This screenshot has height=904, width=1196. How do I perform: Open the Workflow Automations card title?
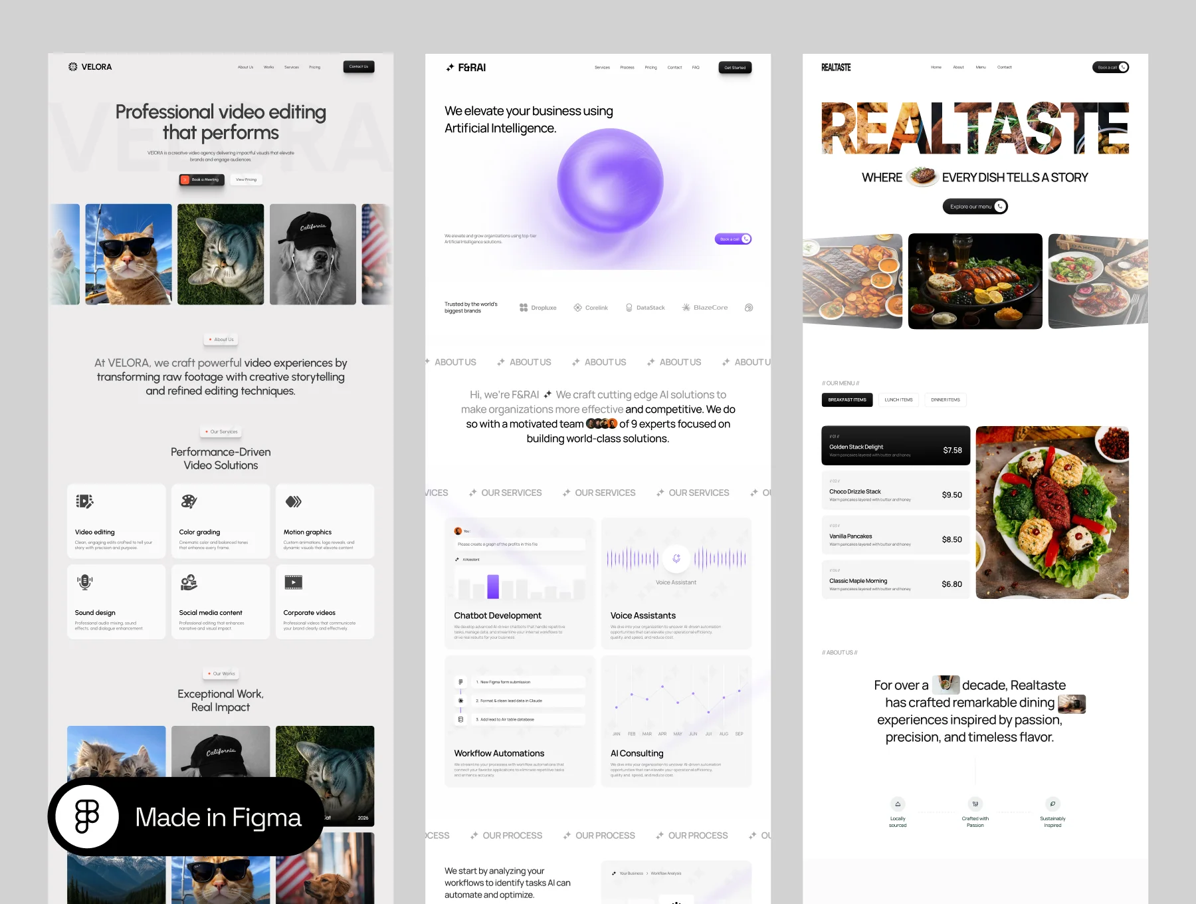point(499,753)
